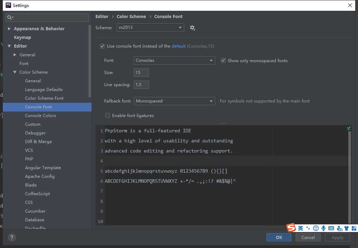Collapse the Color Scheme tree node
This screenshot has width=358, height=248.
15,72
